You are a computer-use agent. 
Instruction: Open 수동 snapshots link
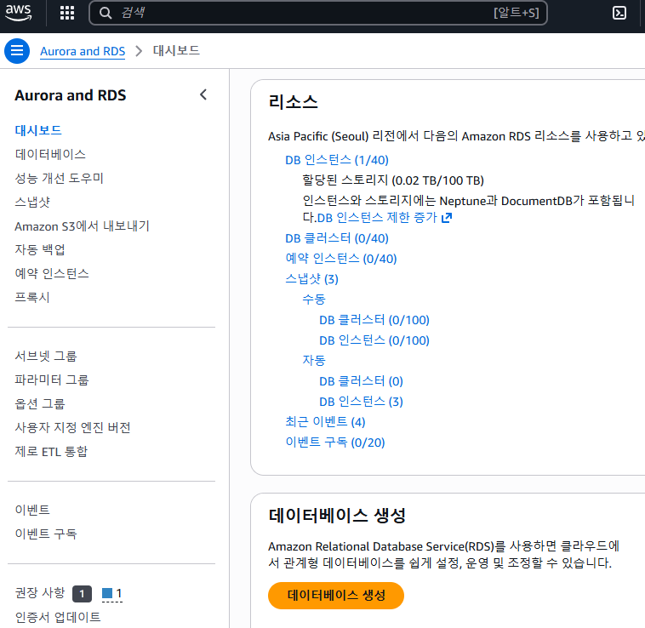[314, 300]
